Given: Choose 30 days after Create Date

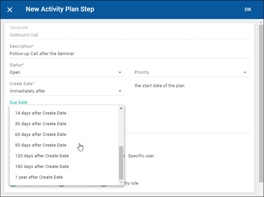Looking at the screenshot, I should pyautogui.click(x=41, y=124).
